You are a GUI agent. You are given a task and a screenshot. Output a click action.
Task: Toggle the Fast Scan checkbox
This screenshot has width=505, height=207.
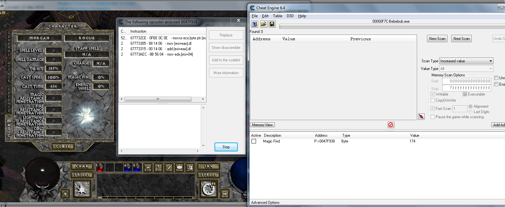[x=432, y=109]
